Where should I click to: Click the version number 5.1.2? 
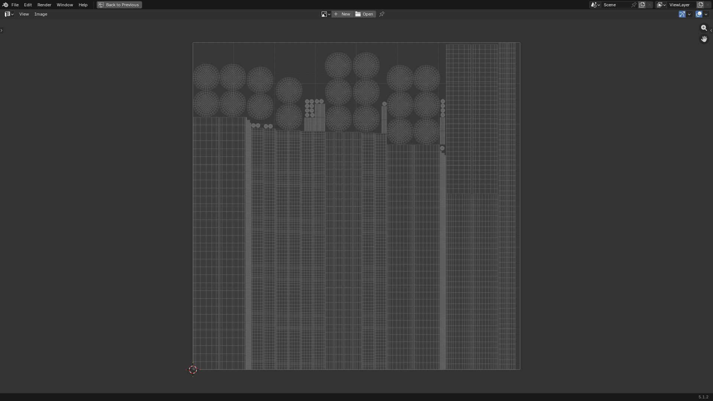pyautogui.click(x=703, y=397)
